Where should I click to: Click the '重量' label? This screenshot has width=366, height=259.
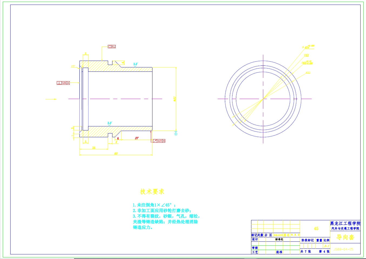tap(319, 240)
